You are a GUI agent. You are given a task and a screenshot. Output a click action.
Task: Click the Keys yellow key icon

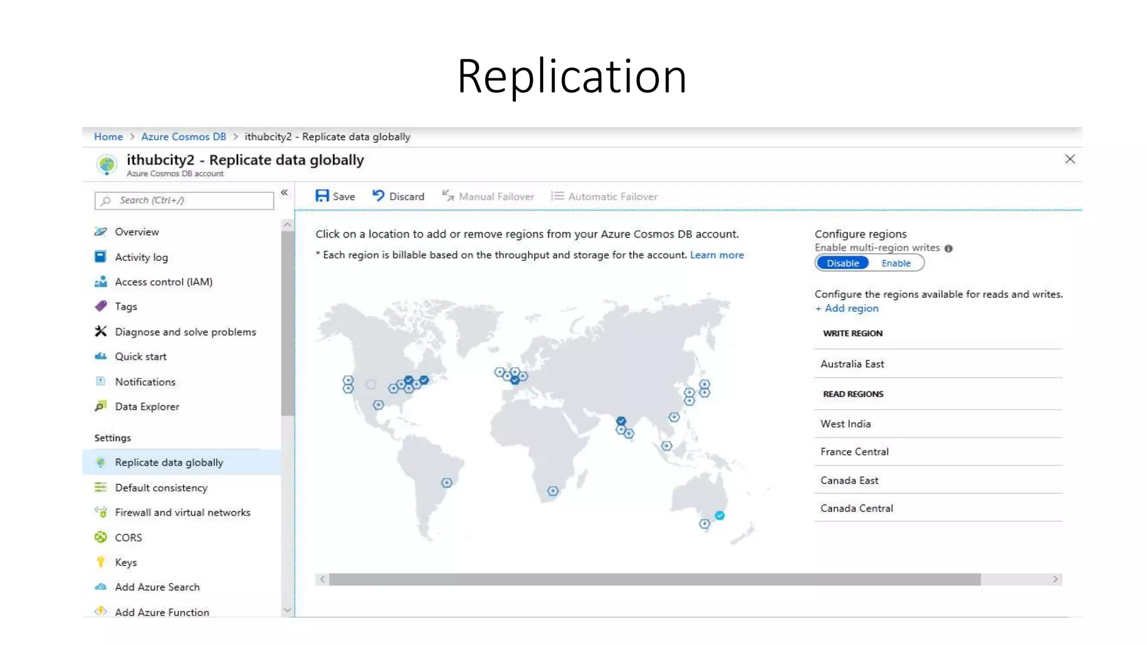[x=101, y=562]
